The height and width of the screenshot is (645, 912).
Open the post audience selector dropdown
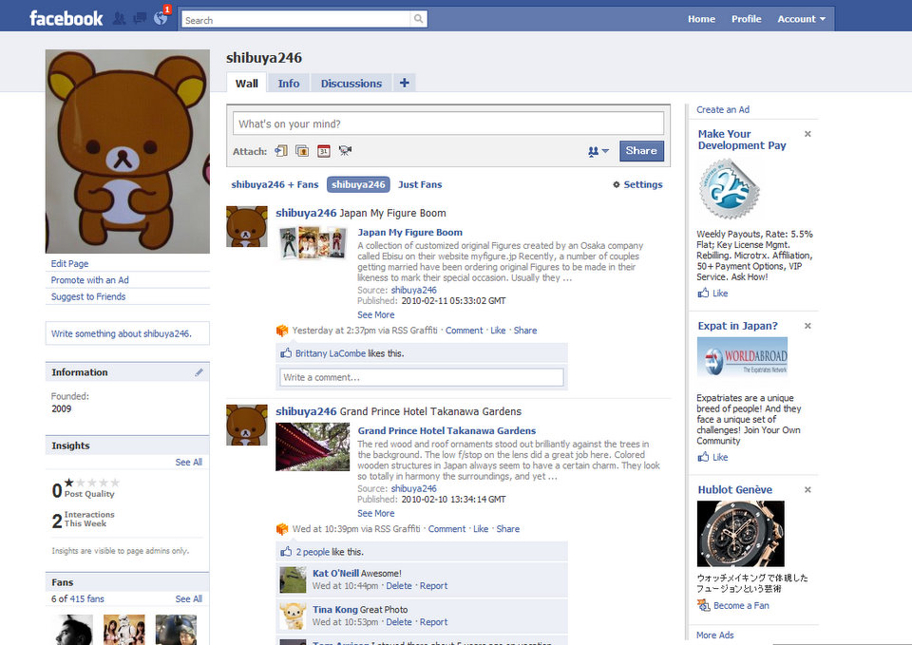click(x=598, y=151)
